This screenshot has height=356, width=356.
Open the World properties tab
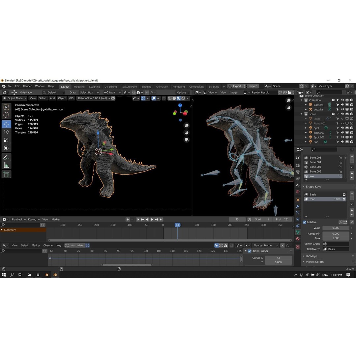pos(298,192)
